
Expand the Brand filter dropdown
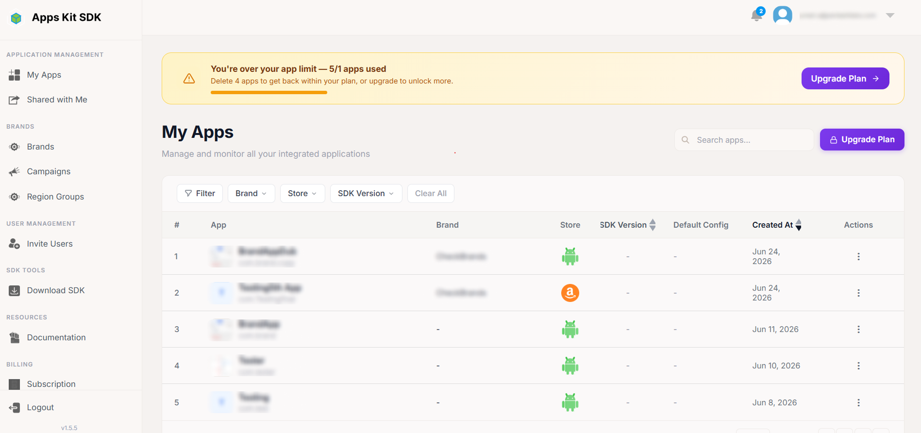(251, 193)
